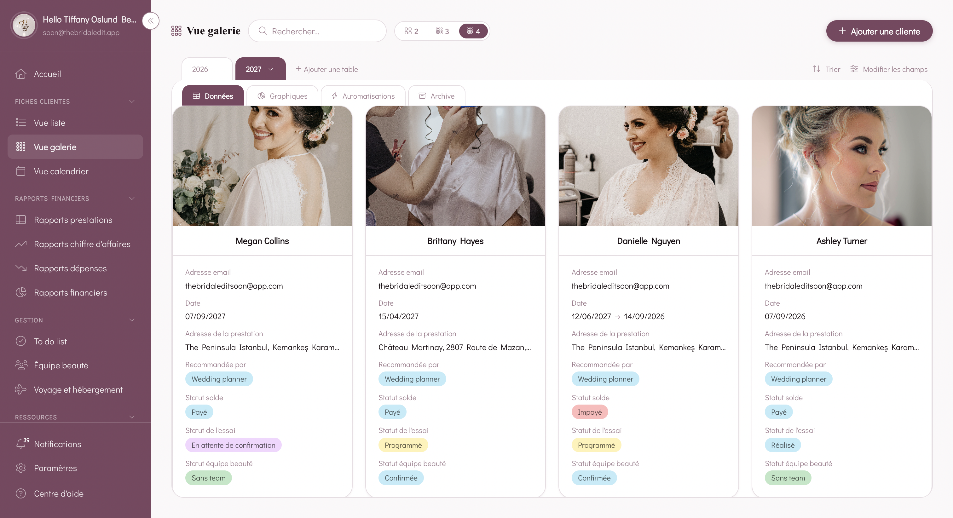This screenshot has width=953, height=518.
Task: Open Ashley Turner photo thumbnail
Action: pyautogui.click(x=842, y=166)
